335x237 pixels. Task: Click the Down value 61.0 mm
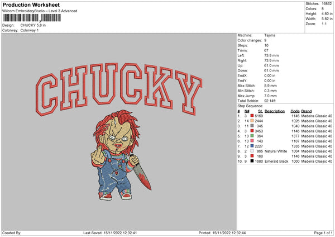pos(271,70)
